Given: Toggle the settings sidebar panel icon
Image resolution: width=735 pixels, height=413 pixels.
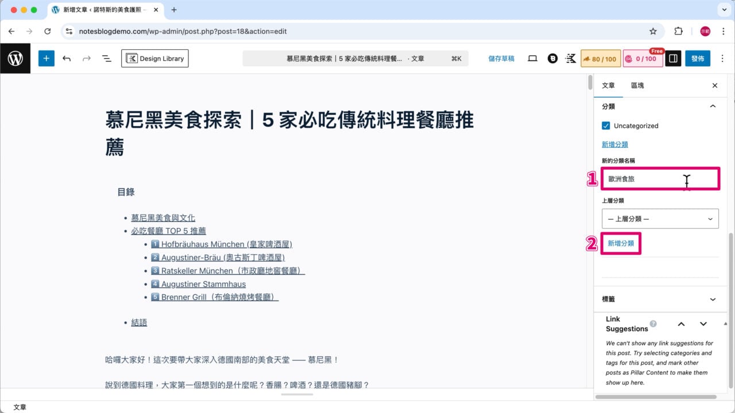Looking at the screenshot, I should point(672,58).
